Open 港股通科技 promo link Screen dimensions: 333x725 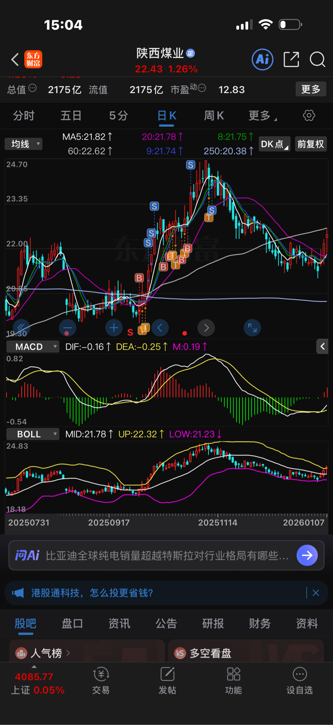pyautogui.click(x=92, y=593)
